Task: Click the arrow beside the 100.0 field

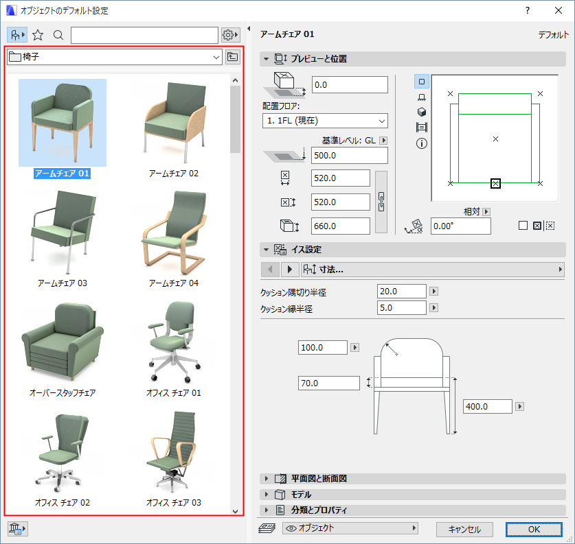Action: (354, 347)
